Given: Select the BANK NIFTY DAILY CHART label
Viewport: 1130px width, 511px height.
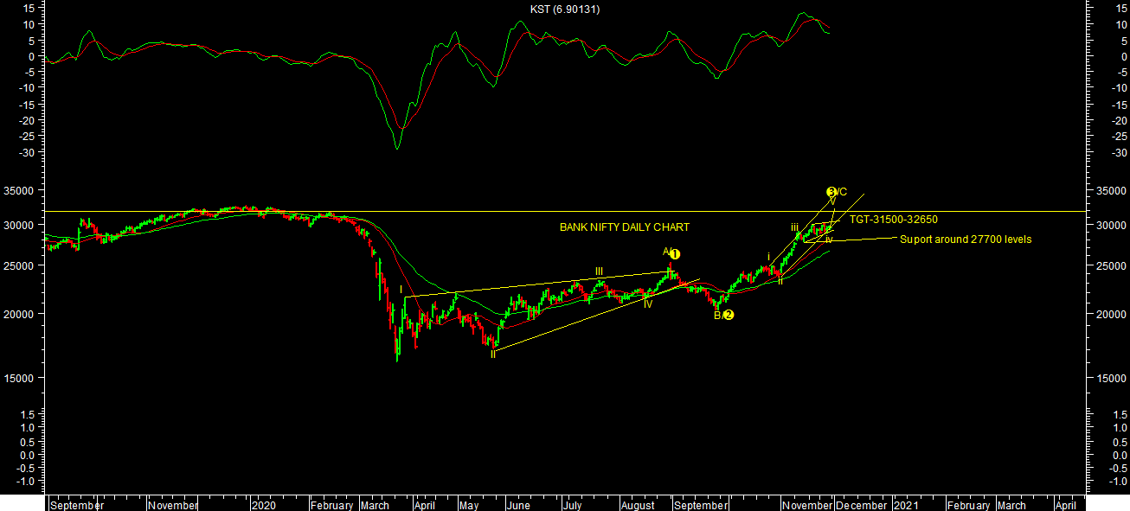Looking at the screenshot, I should (x=625, y=227).
